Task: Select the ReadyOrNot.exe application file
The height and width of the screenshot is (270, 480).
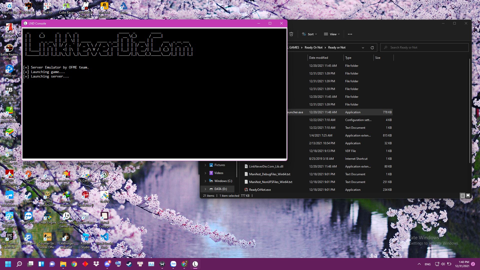Action: [260, 189]
